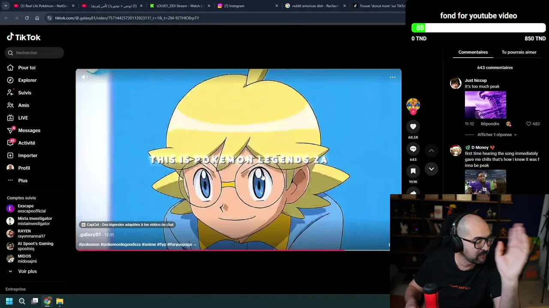Open Messages in sidebar
Viewport: 549px width, 308px height.
pos(29,130)
